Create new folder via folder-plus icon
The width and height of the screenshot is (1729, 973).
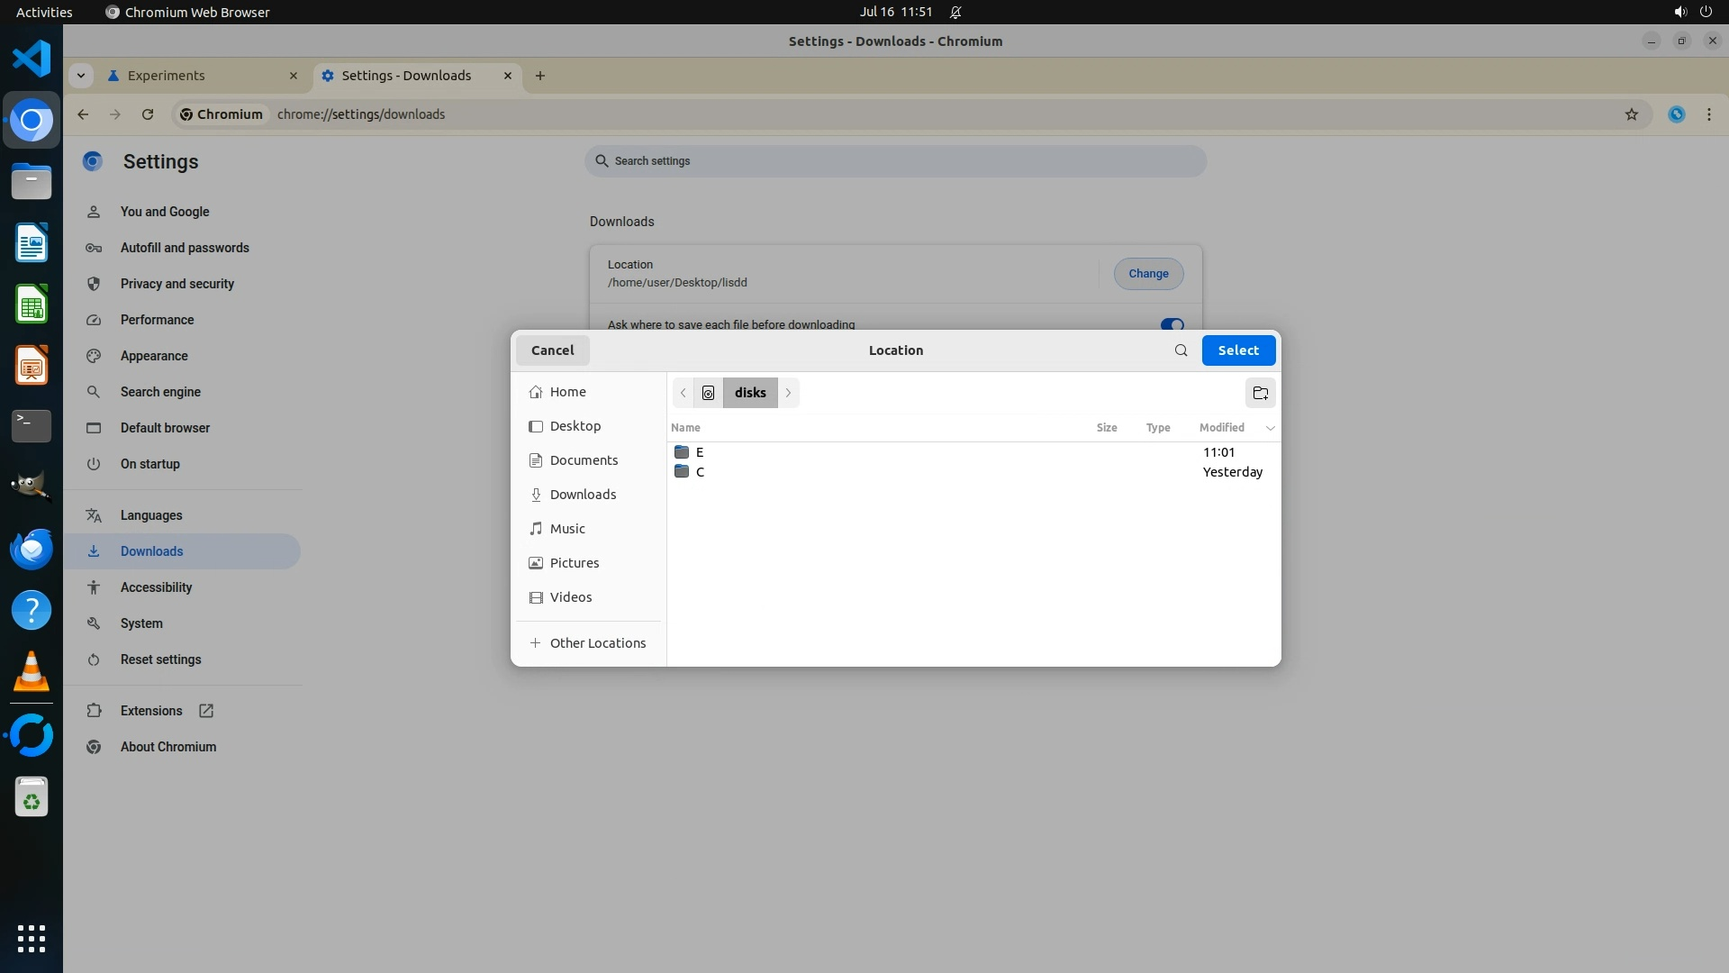pos(1260,393)
